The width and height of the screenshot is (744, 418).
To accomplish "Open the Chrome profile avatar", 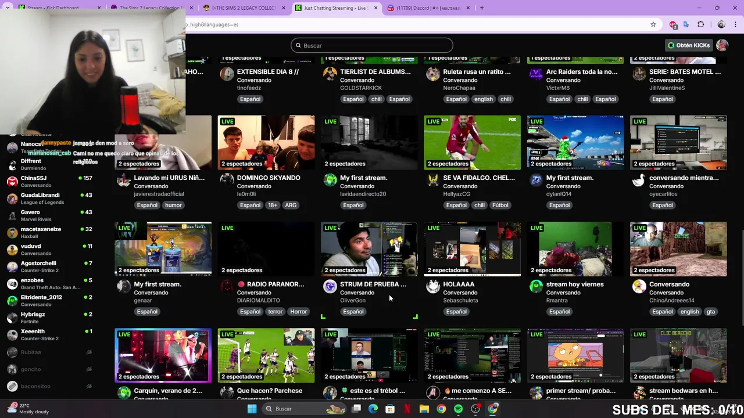I will (721, 24).
